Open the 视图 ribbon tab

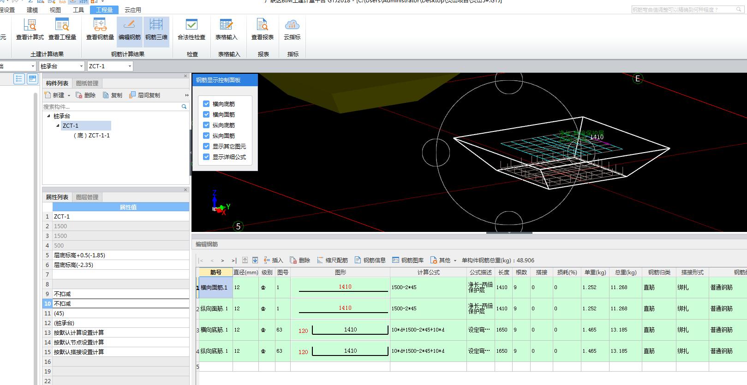55,10
